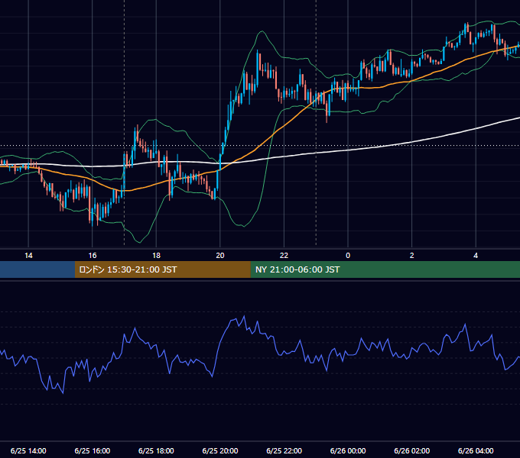Click the 6/25 20:00 date label on the lower axis
Screen dimensions: 520x458
click(x=220, y=450)
